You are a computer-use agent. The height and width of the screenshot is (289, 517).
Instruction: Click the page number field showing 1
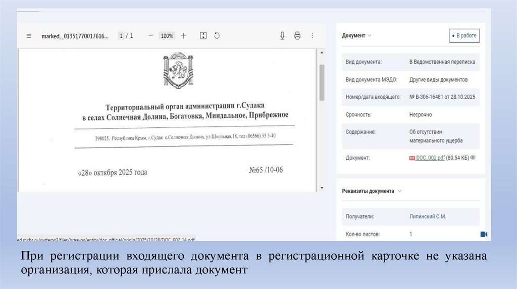pyautogui.click(x=121, y=36)
